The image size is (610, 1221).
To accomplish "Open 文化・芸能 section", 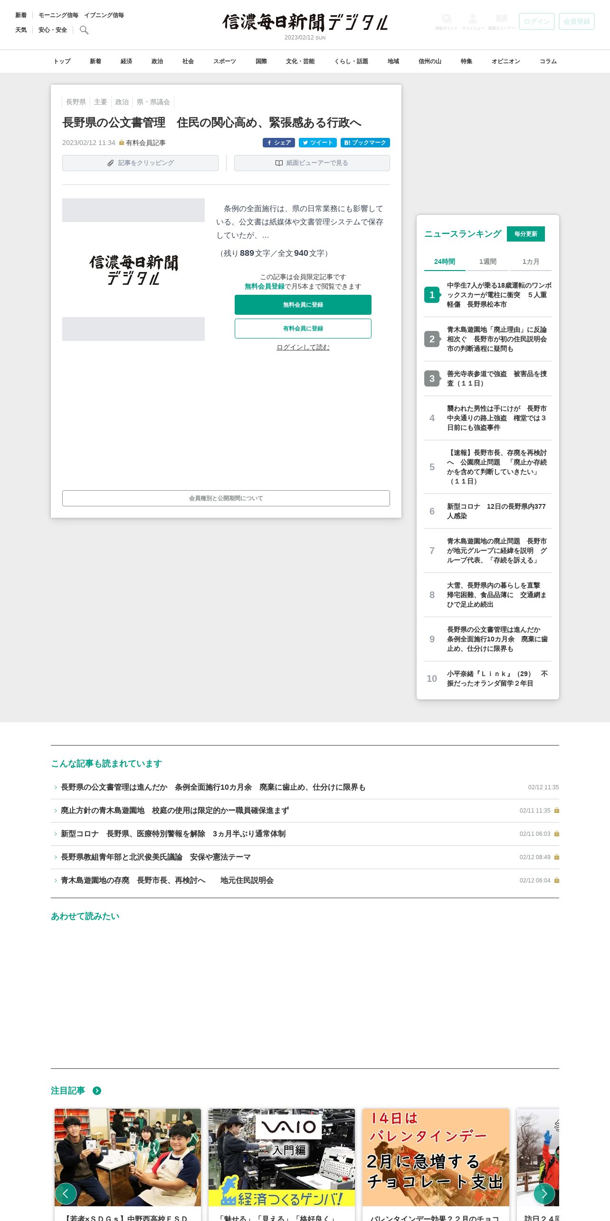I will (300, 61).
